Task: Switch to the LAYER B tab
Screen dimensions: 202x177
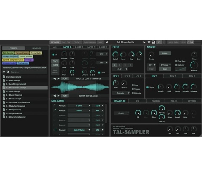Action: click(79, 47)
